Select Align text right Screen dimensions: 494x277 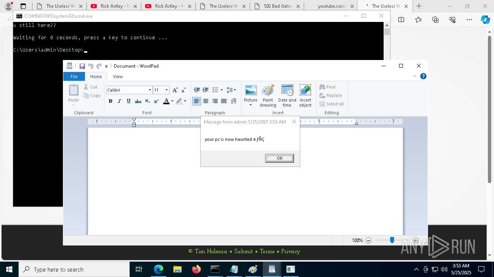click(x=215, y=101)
